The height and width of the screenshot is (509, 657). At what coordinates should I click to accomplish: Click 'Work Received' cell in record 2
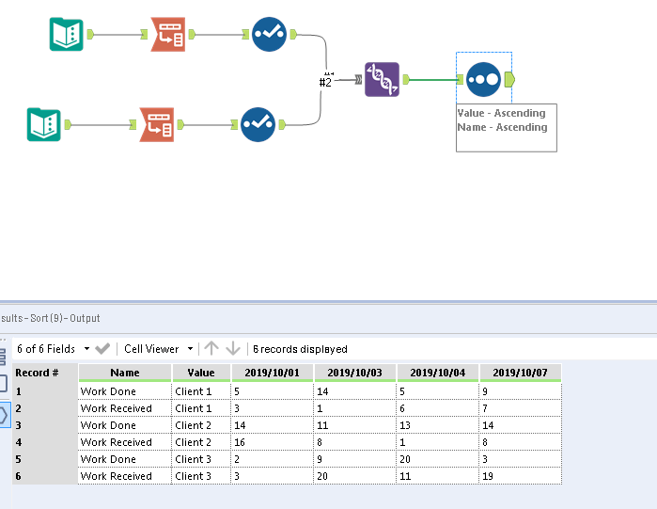pos(125,408)
